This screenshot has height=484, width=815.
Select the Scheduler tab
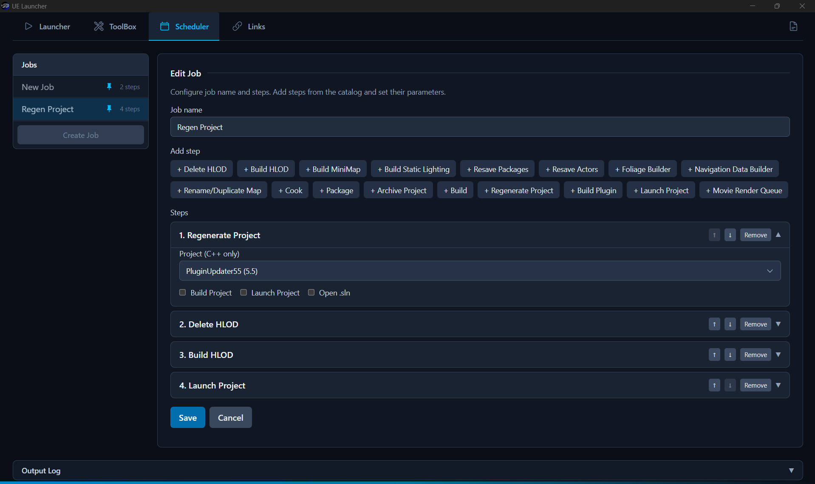pos(184,26)
